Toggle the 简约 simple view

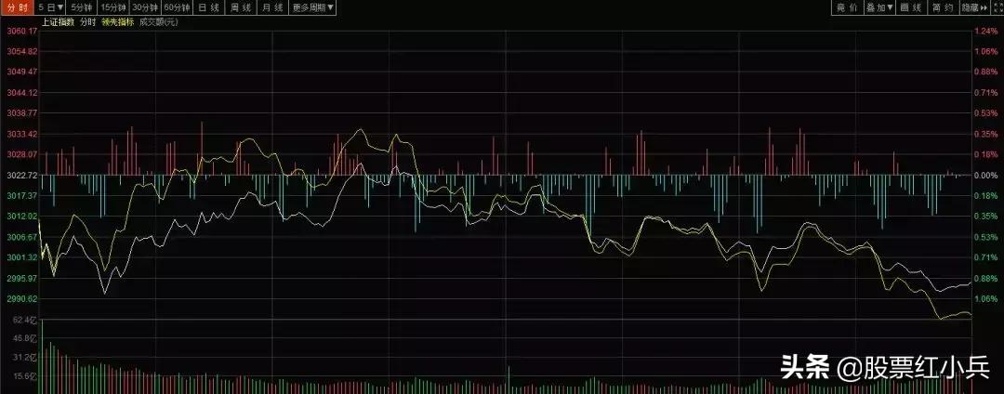point(944,7)
